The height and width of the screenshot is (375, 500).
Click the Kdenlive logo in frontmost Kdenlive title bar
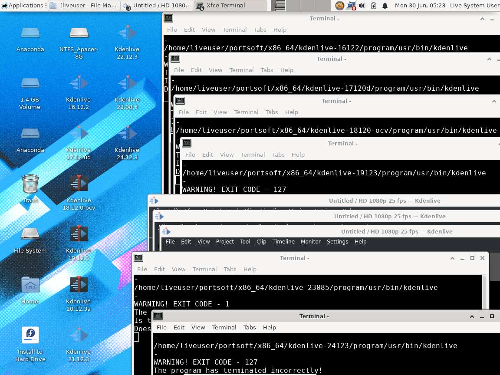[x=166, y=231]
